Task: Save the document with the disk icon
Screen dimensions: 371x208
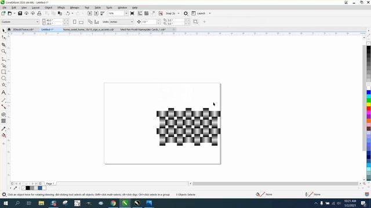Action: tap(20, 13)
